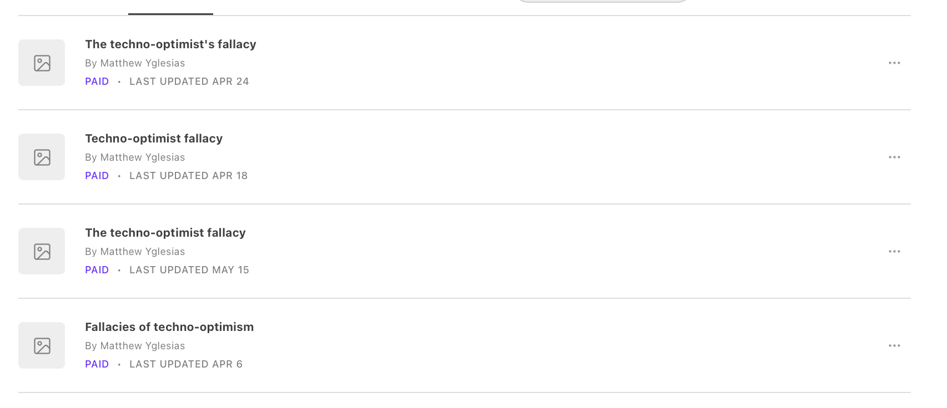Click the author byline under "Fallacies of techno-optimism"
947x408 pixels.
[x=135, y=346]
